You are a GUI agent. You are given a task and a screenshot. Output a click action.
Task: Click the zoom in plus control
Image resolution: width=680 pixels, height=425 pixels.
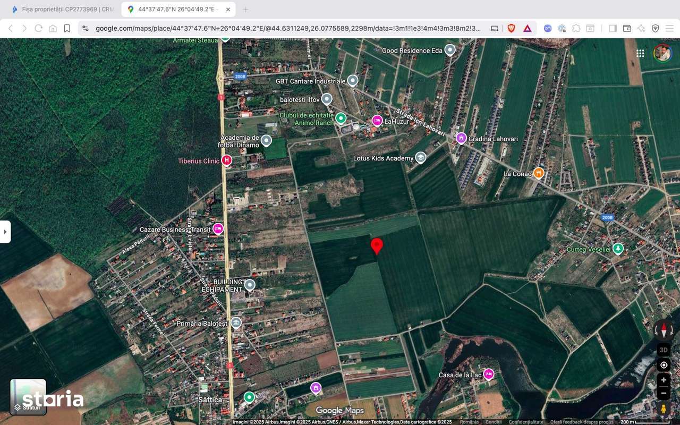tap(664, 379)
